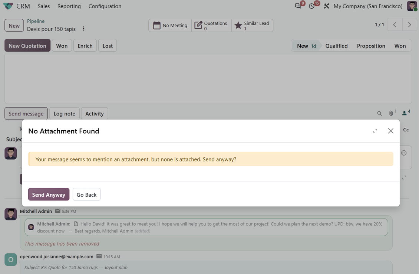Open the CRM app home logo
419x274 pixels.
(x=8, y=6)
